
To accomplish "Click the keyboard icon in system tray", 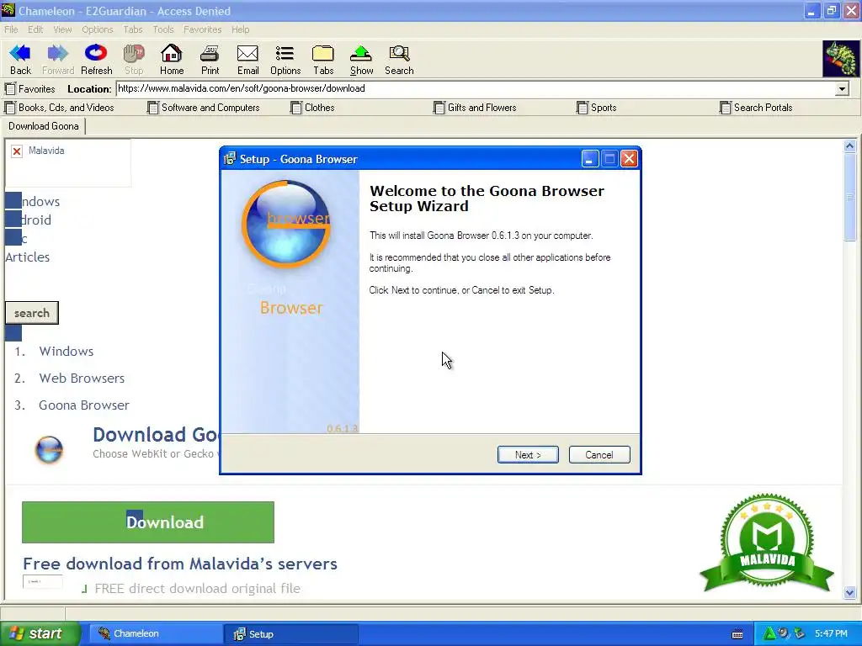I will [737, 634].
